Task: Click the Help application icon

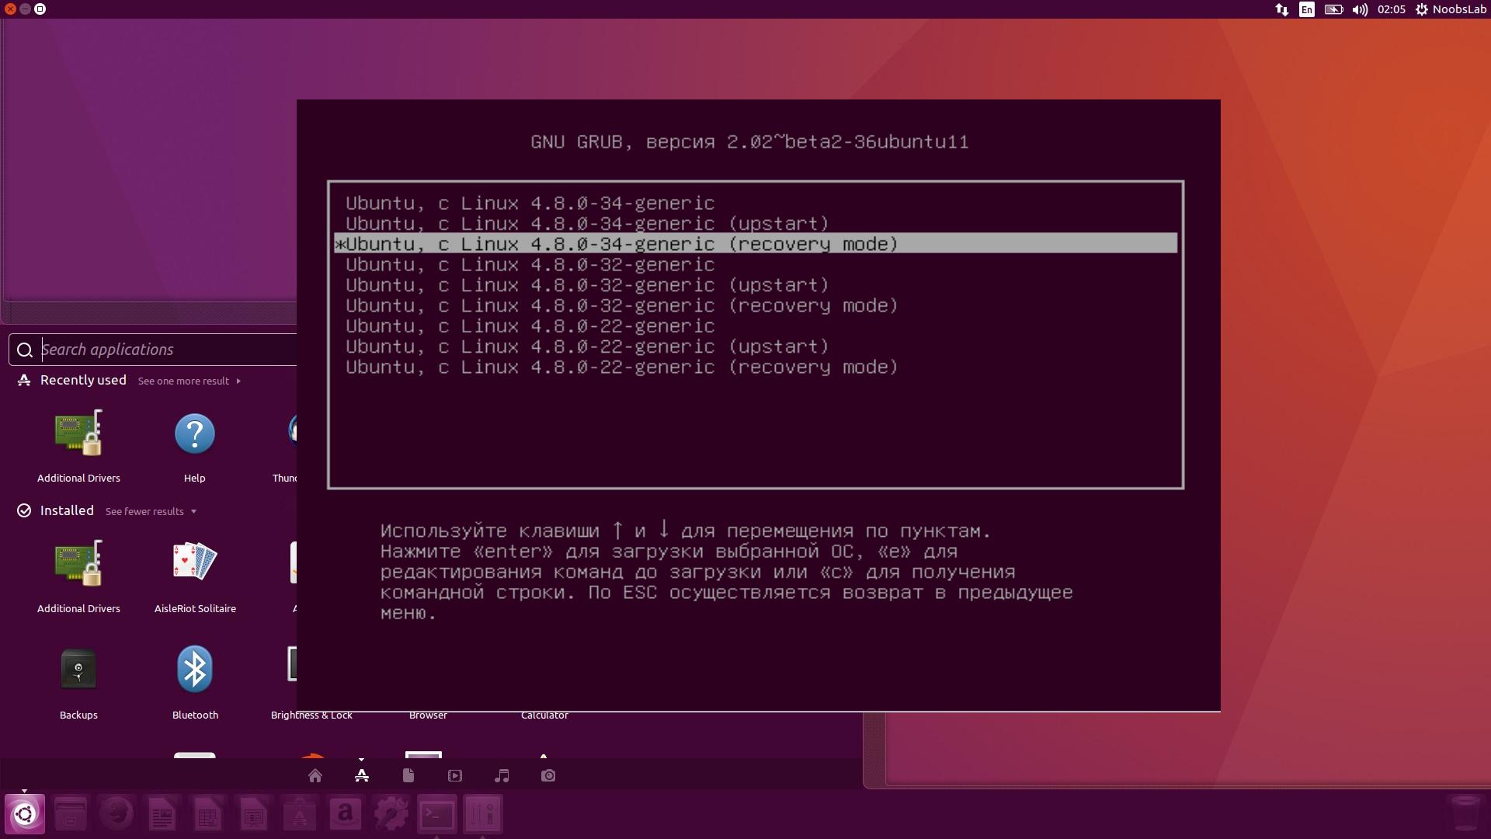Action: (195, 430)
